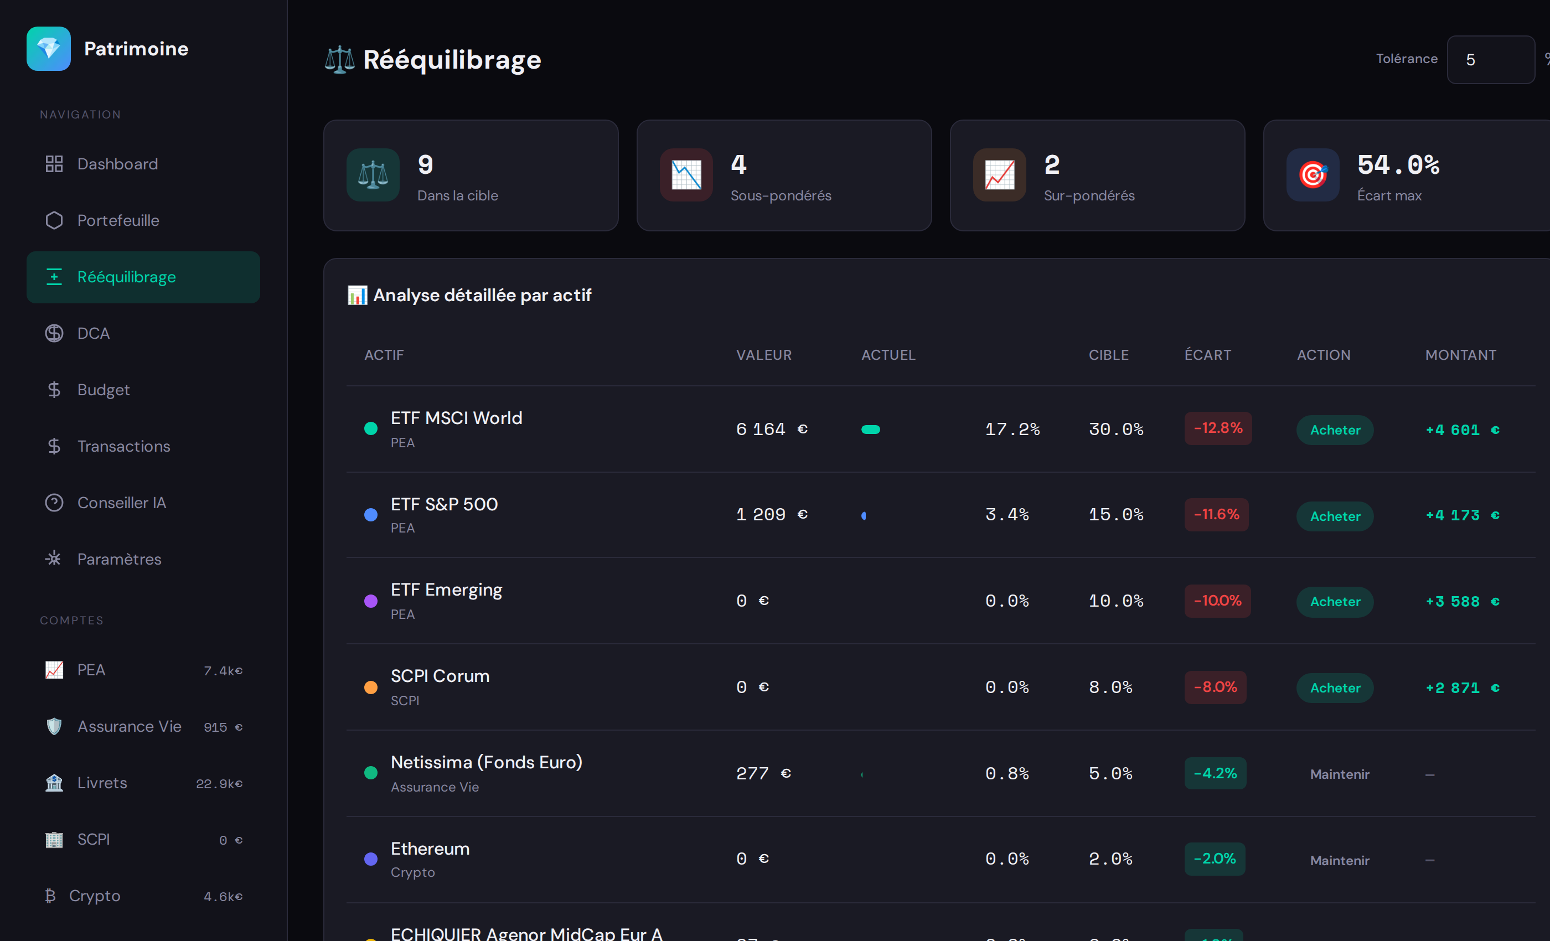Click ETF MSCI World allocation progress bar
1550x941 pixels.
[x=871, y=430]
